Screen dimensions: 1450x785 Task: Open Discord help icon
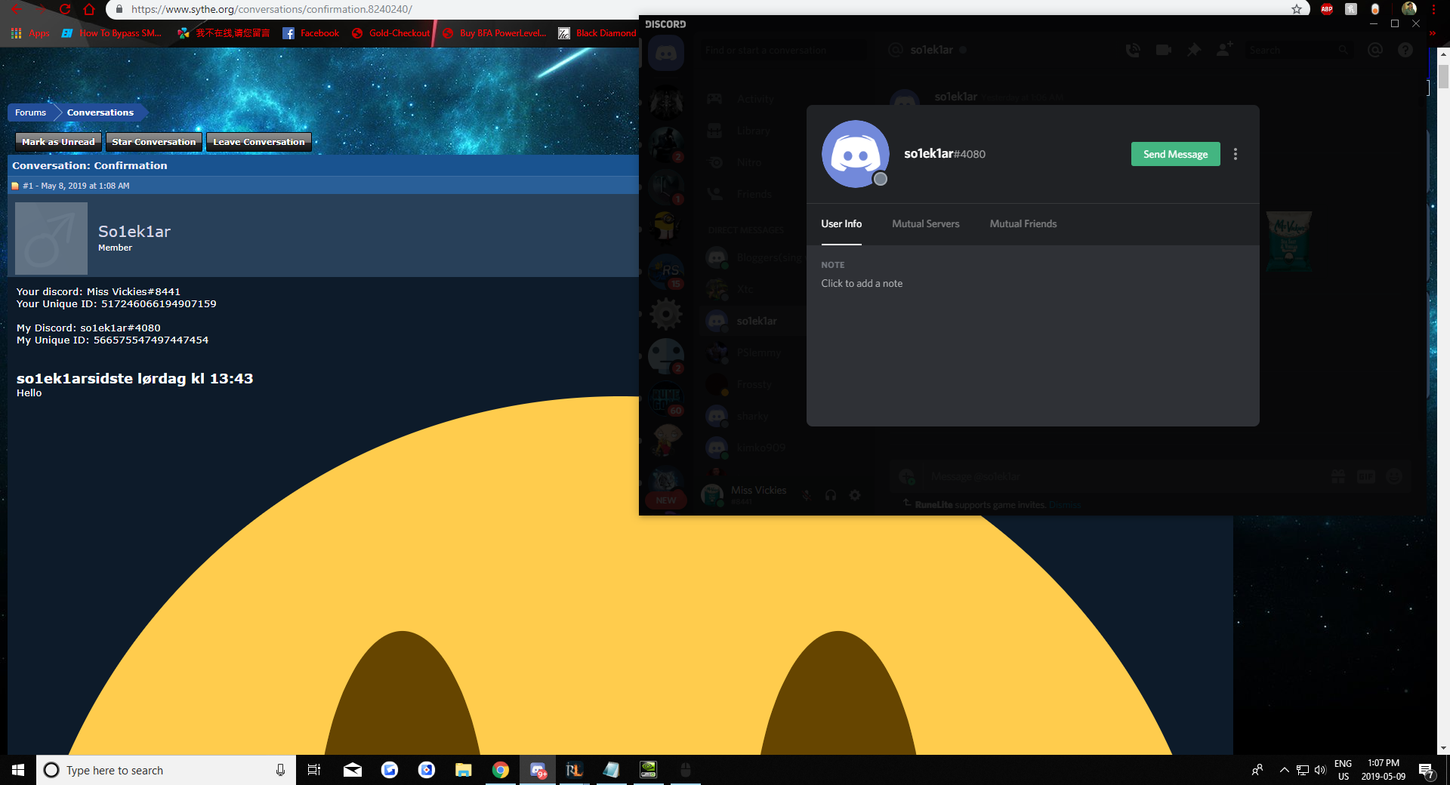[1405, 50]
